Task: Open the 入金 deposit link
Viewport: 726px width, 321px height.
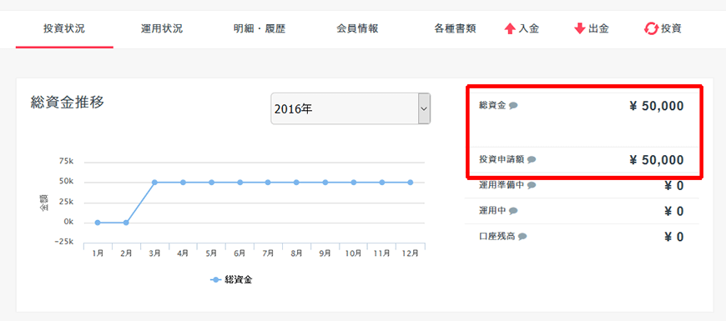Action: [x=528, y=28]
